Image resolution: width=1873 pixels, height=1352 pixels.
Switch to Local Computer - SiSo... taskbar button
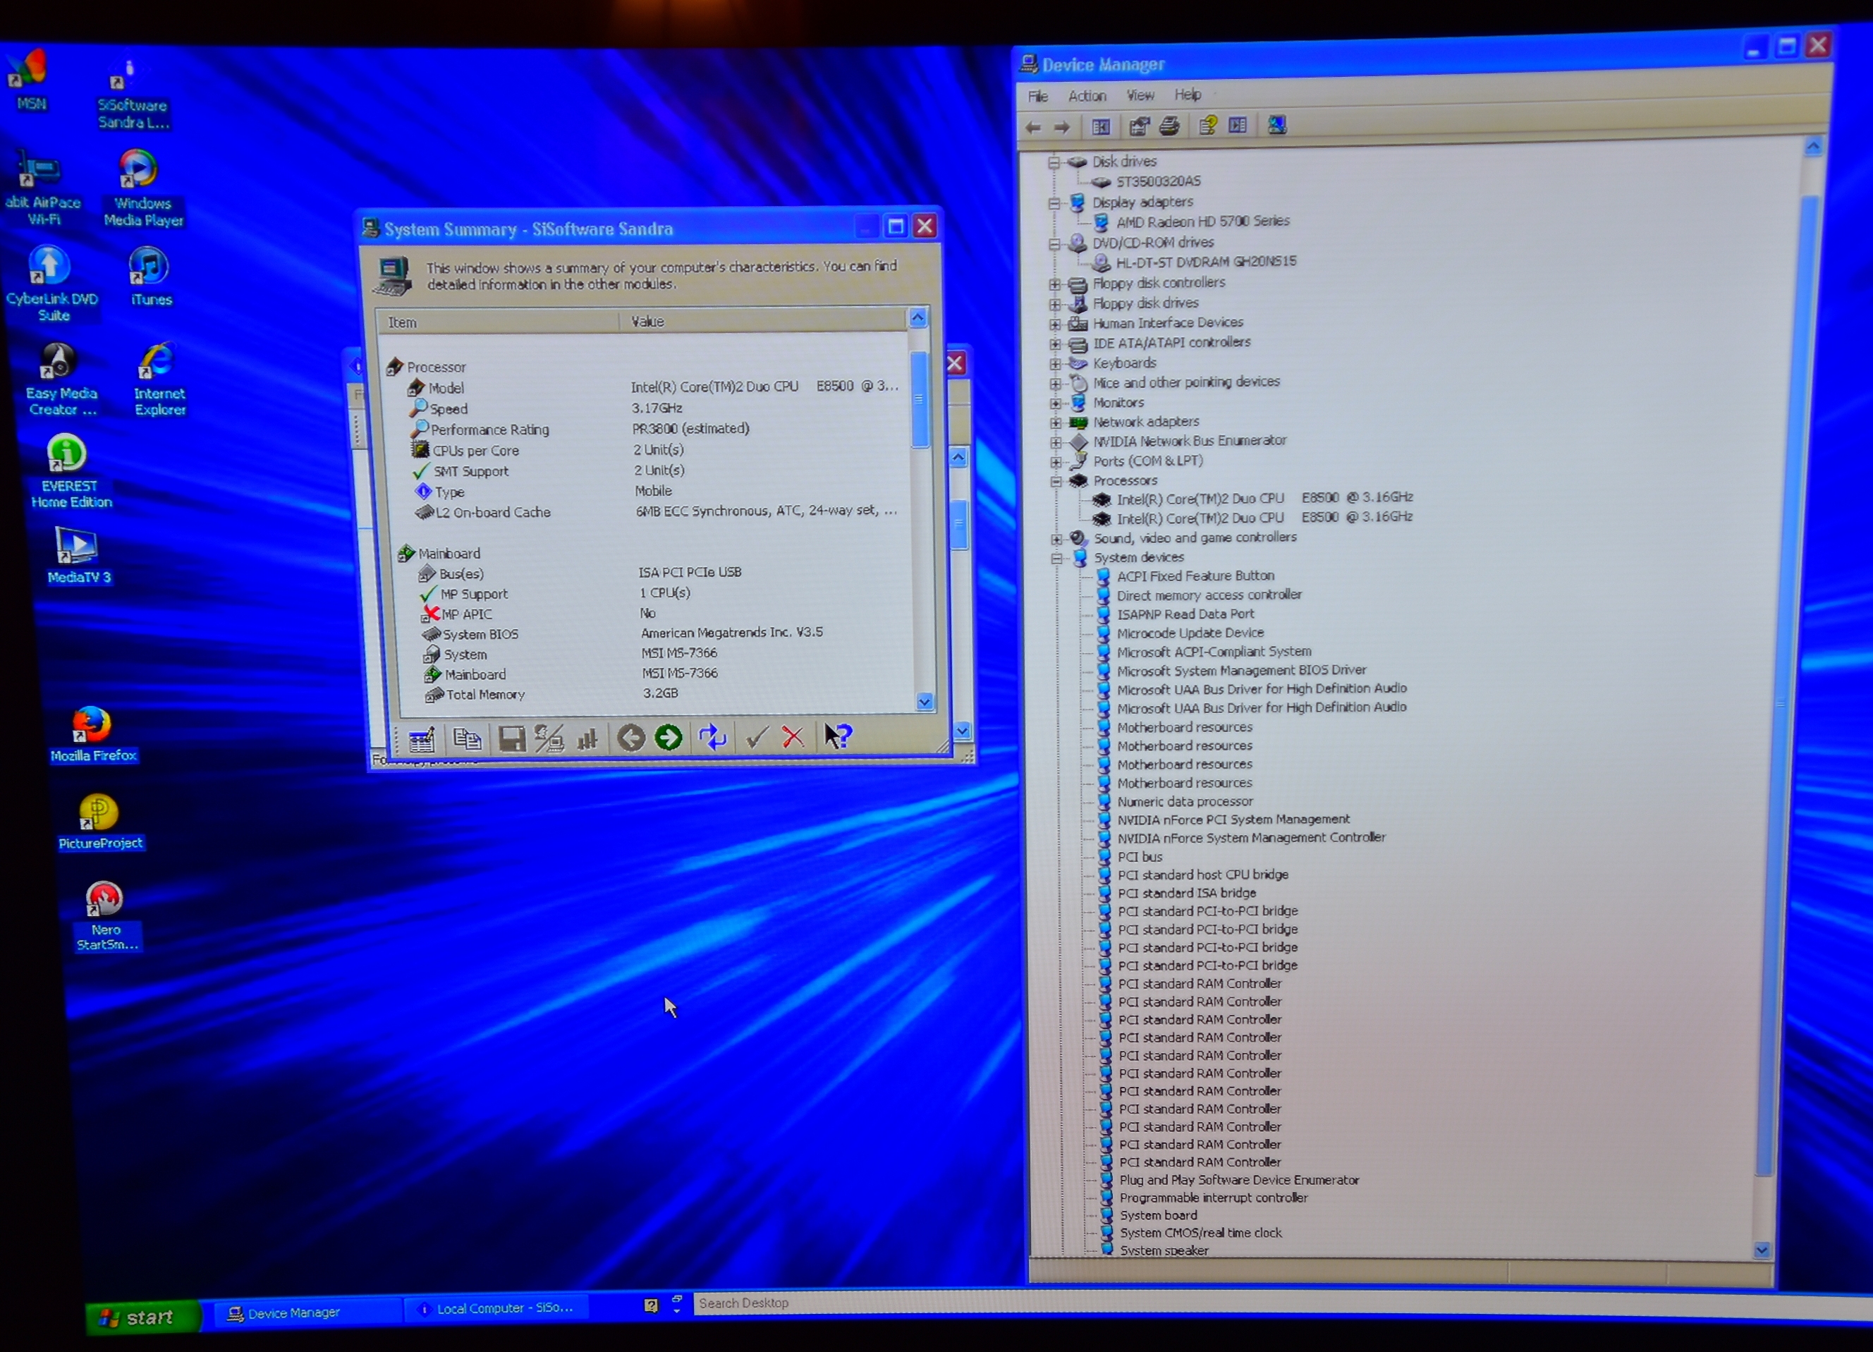(498, 1308)
